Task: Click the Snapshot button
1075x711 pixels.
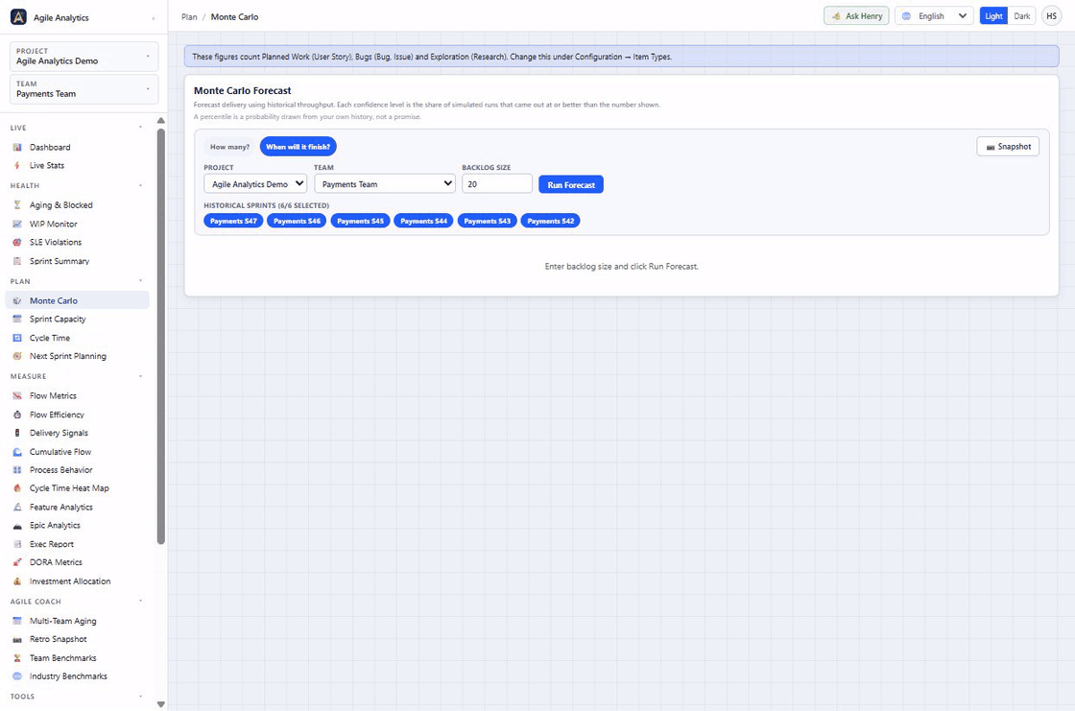Action: pyautogui.click(x=1008, y=147)
